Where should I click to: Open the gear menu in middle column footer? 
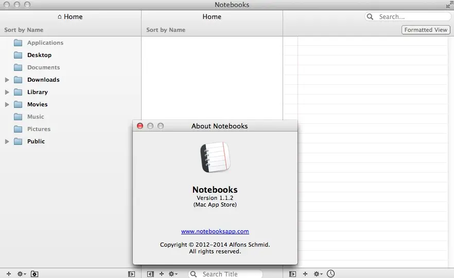173,274
